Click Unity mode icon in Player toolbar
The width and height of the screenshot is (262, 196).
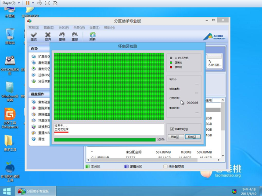[55, 3]
